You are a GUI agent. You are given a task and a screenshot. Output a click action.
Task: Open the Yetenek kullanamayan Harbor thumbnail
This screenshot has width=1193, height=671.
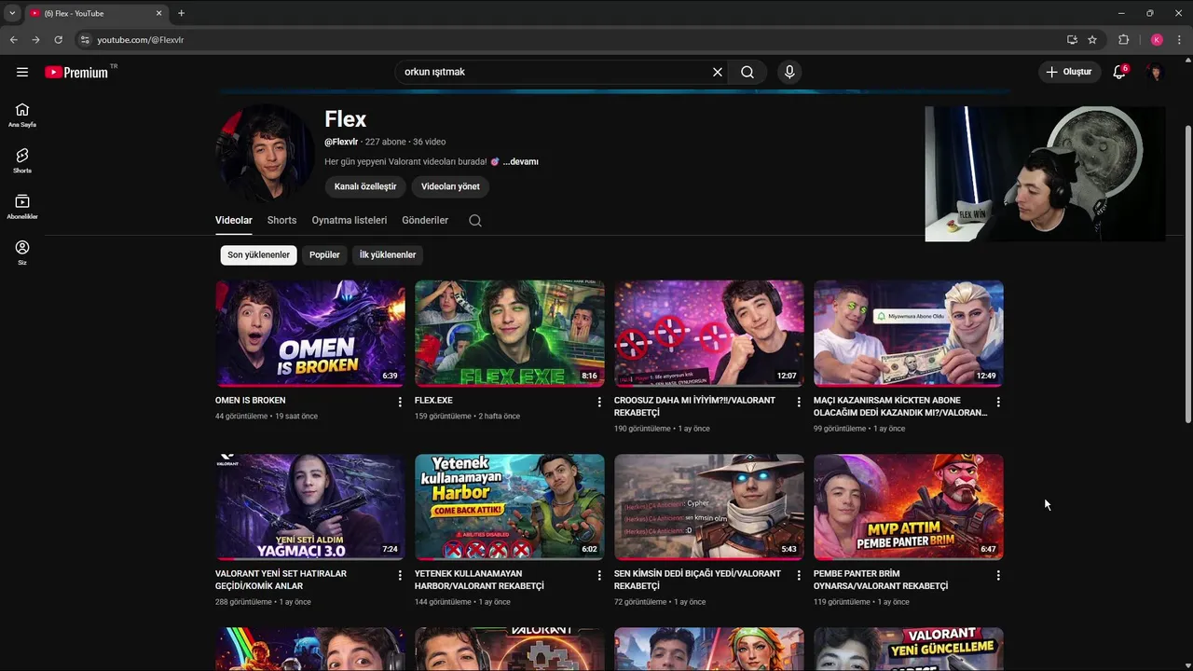point(510,507)
